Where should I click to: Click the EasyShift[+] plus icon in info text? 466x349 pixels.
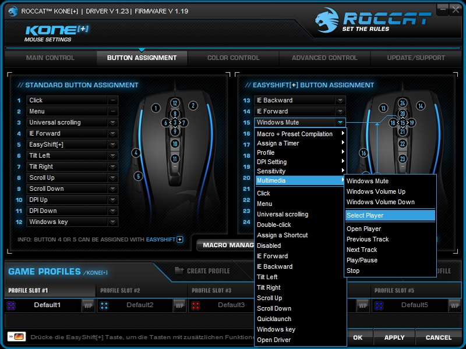(x=180, y=240)
